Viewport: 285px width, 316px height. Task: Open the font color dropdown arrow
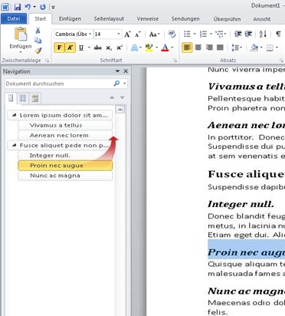pos(172,48)
